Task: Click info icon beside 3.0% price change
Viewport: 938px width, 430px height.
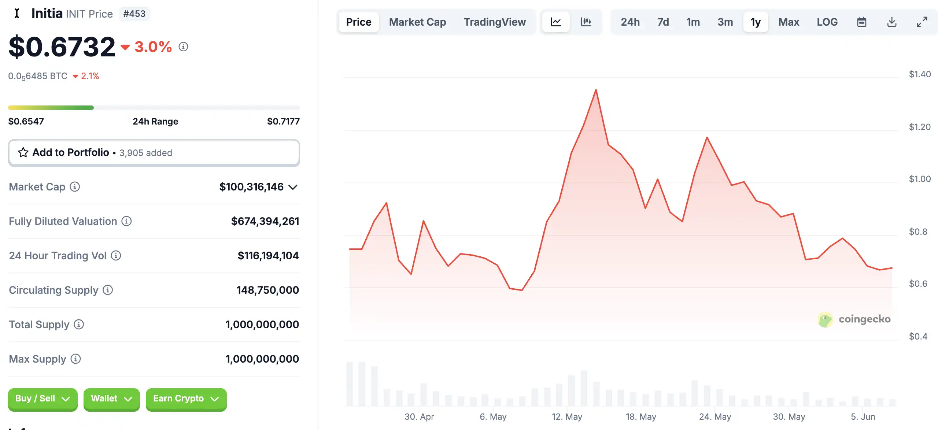Action: coord(183,47)
